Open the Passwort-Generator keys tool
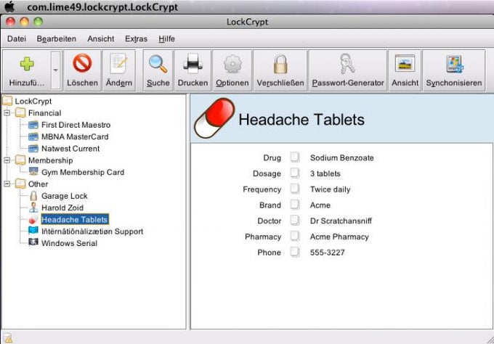494x344 pixels. [x=347, y=63]
